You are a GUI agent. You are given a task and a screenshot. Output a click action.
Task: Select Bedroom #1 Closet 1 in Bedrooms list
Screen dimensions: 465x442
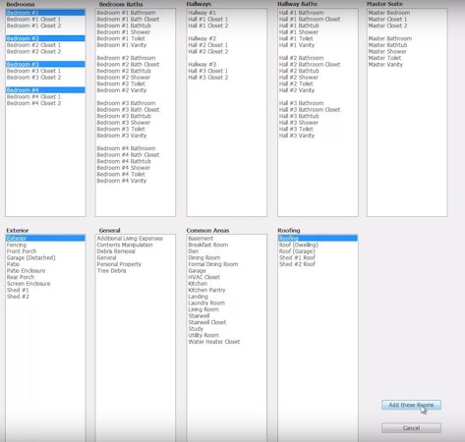[33, 20]
